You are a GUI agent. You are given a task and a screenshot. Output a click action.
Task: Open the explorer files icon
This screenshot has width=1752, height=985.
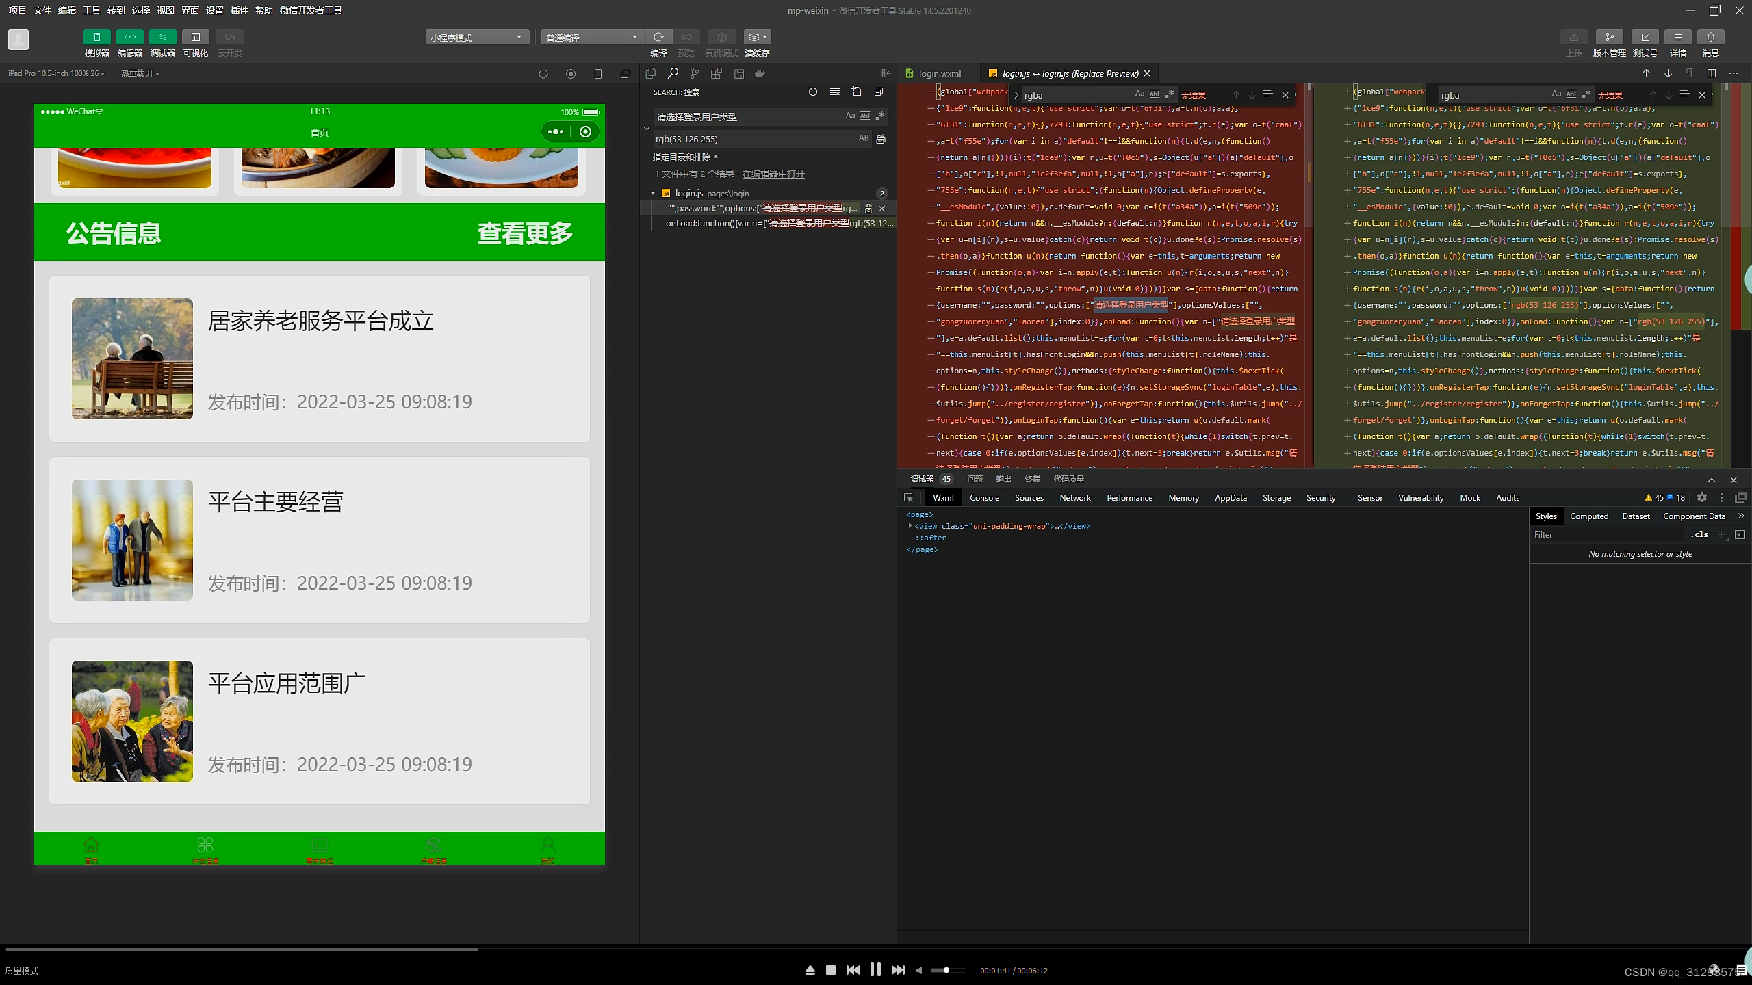tap(650, 73)
